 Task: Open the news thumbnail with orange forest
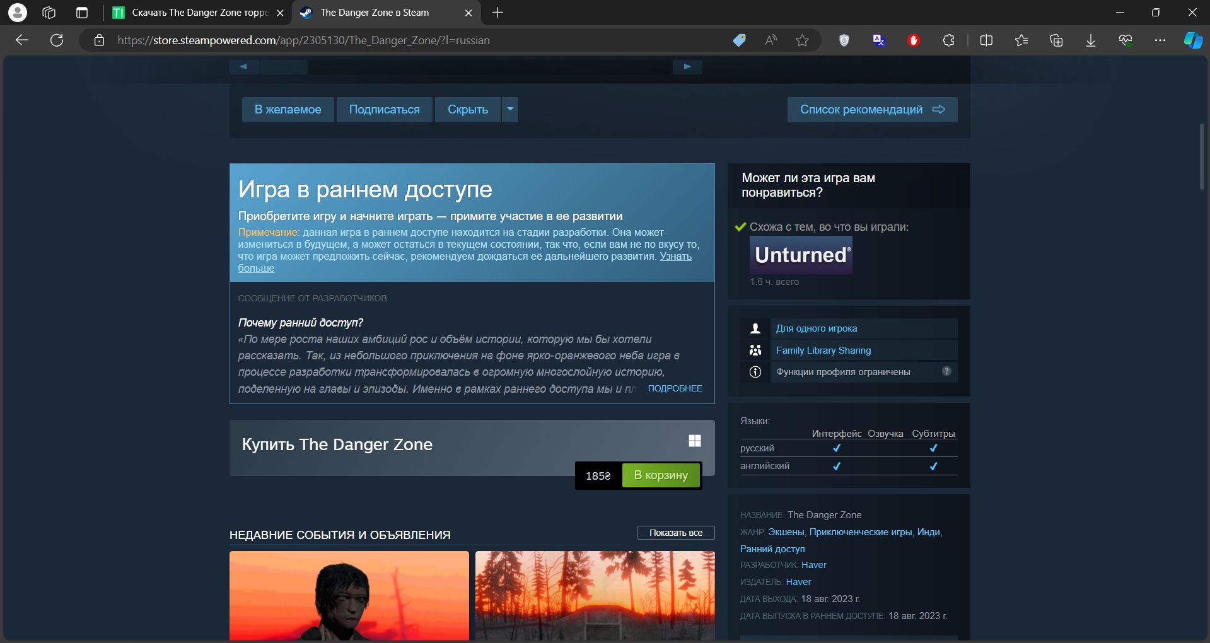pos(595,596)
